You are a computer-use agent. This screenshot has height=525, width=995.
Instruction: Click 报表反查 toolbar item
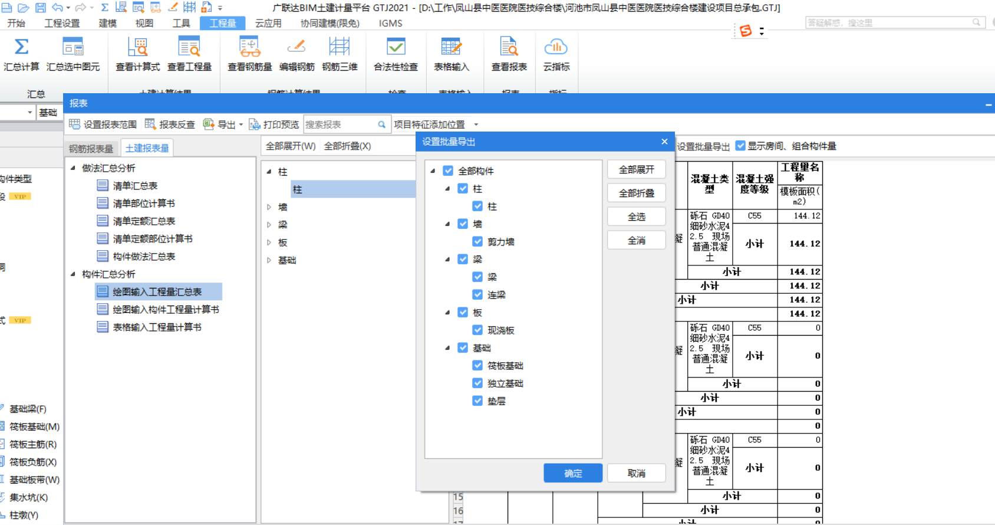pos(170,124)
